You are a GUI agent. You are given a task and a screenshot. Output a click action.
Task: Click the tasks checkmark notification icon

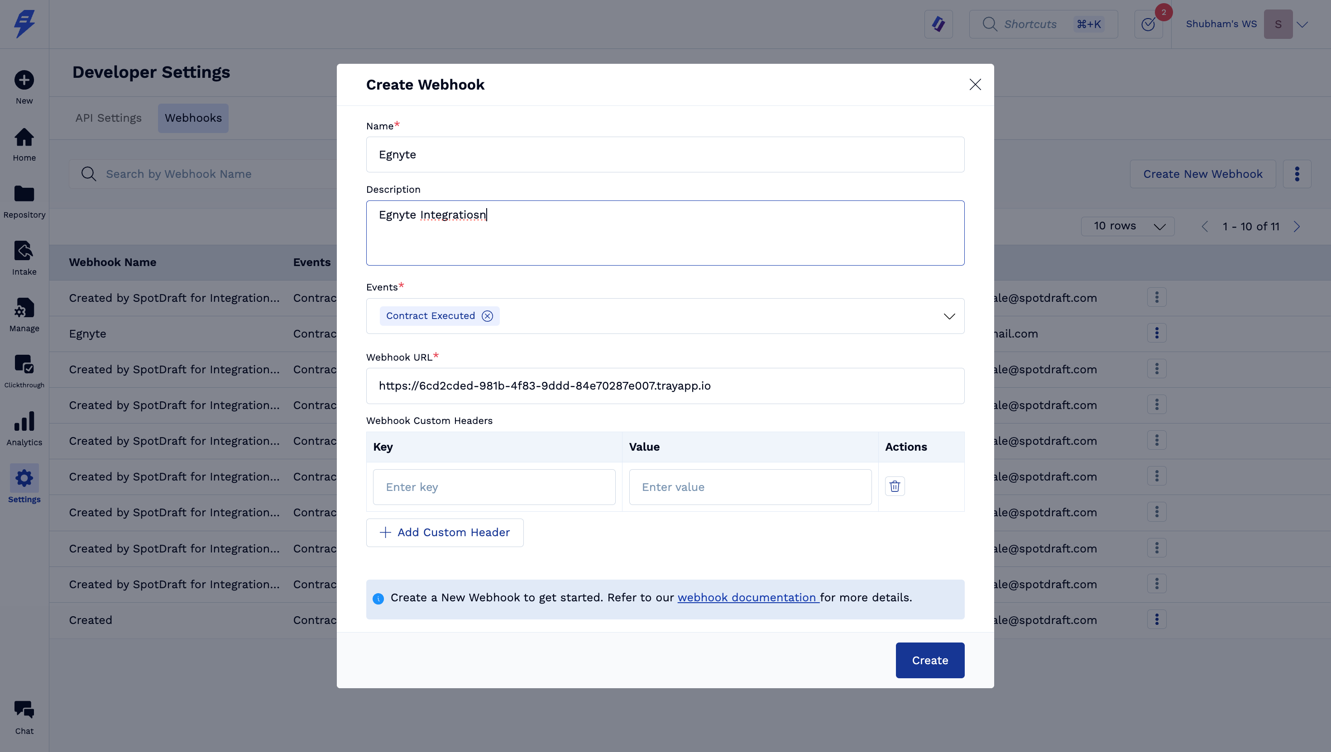point(1148,24)
